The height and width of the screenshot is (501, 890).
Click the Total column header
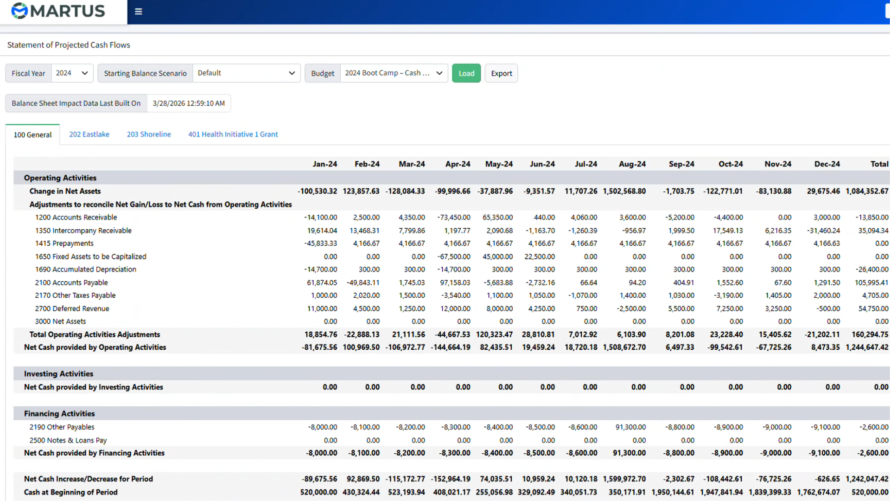879,164
